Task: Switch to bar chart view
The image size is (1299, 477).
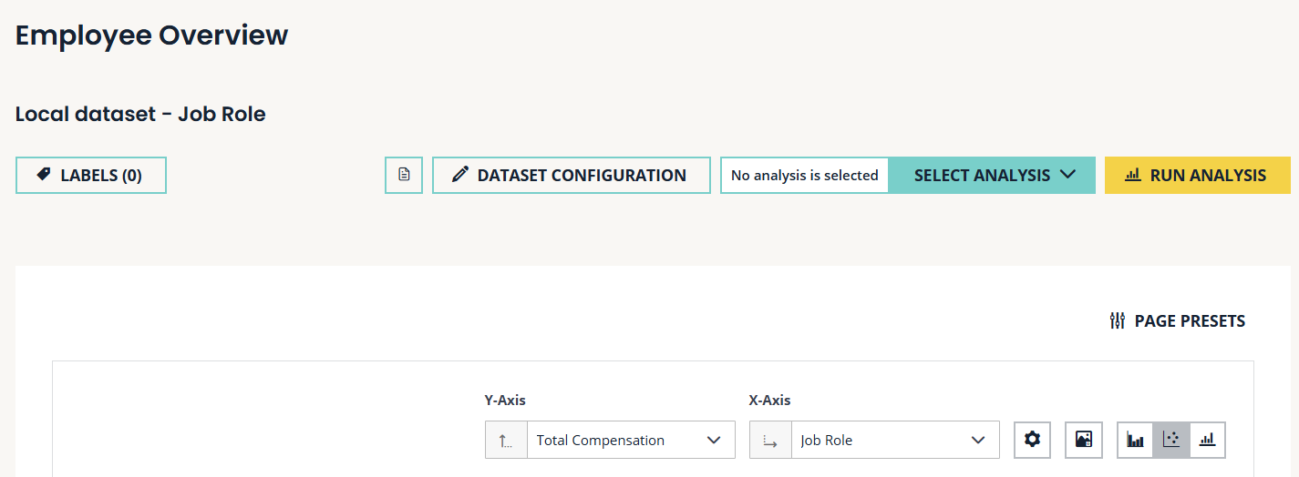Action: pyautogui.click(x=1135, y=440)
